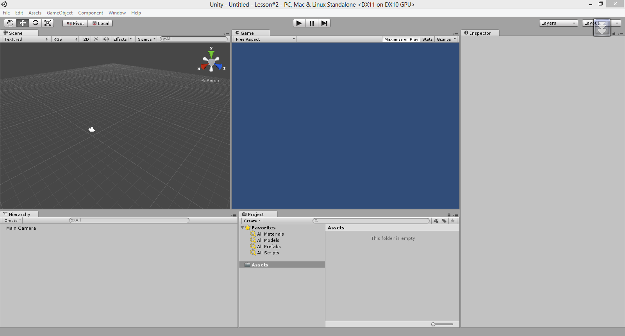Image resolution: width=625 pixels, height=336 pixels.
Task: Lock the Inspector panel
Action: pyautogui.click(x=614, y=34)
